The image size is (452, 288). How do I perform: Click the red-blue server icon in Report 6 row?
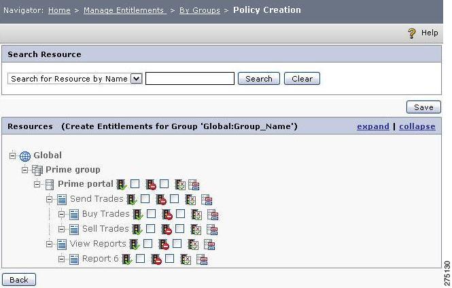(202, 259)
